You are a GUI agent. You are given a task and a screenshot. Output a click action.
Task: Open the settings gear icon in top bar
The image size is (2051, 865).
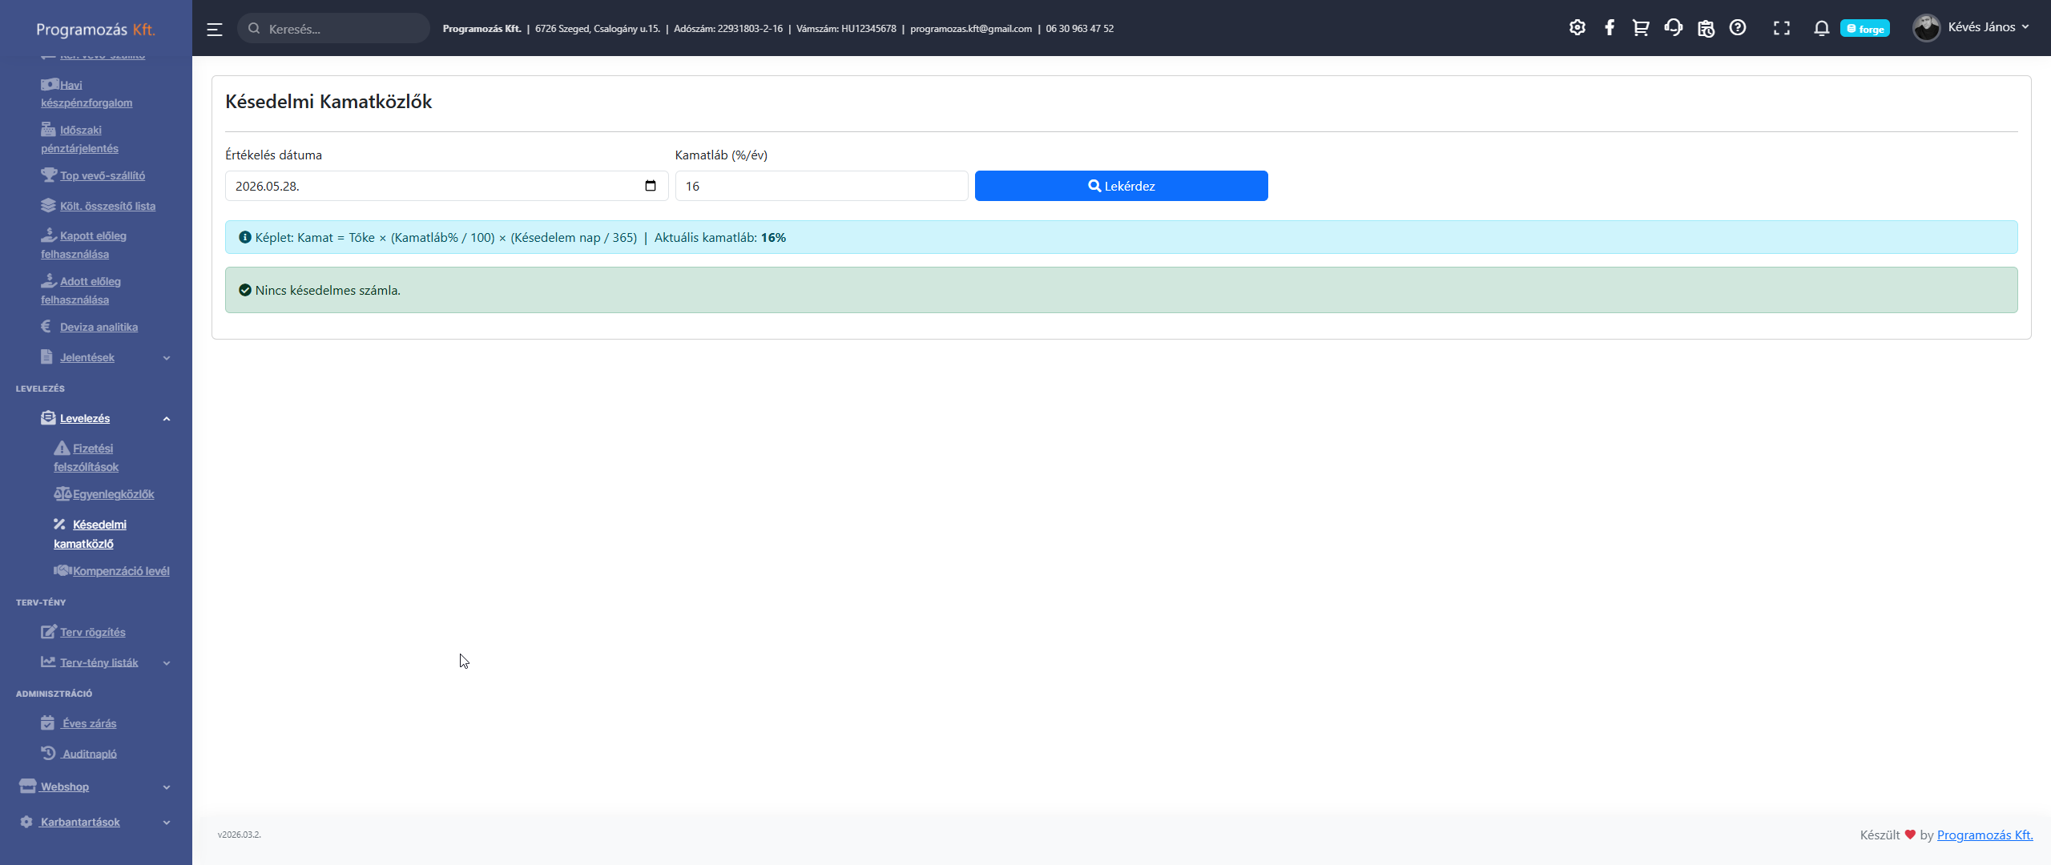(x=1577, y=28)
